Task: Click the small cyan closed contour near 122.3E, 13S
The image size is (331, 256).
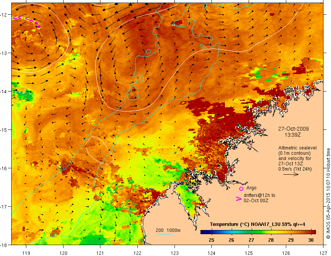Action: (149, 52)
